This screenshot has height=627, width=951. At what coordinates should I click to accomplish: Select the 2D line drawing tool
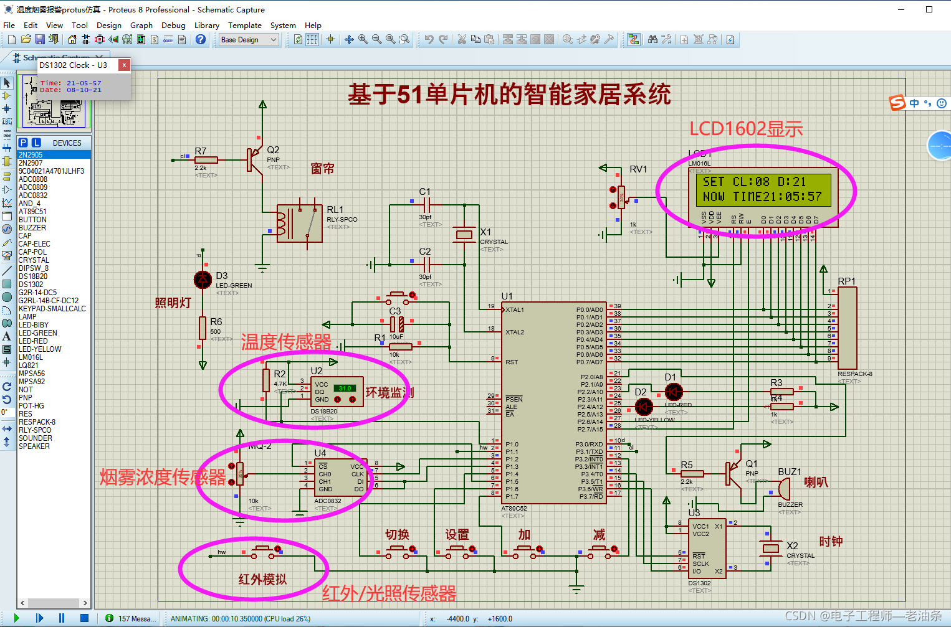7,271
